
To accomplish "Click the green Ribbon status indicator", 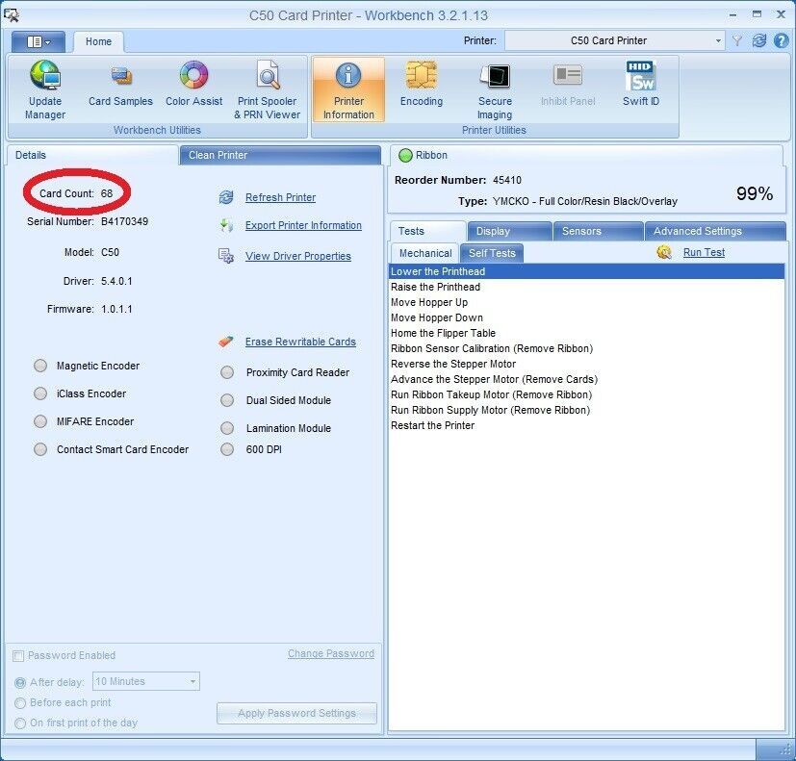I will pos(405,155).
